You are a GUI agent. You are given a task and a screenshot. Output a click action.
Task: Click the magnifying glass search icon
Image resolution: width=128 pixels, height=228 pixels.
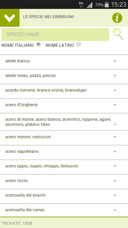pyautogui.click(x=118, y=34)
